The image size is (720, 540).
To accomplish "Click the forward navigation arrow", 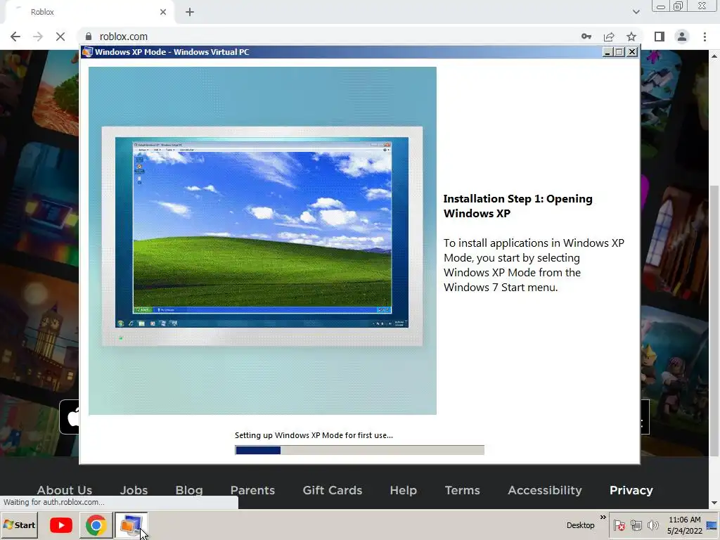I will coord(38,37).
